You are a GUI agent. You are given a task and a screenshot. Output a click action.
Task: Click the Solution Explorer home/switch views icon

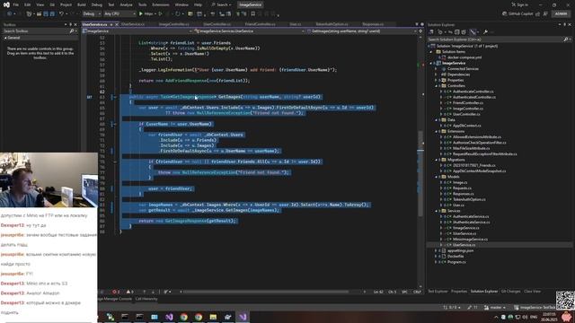(431, 32)
